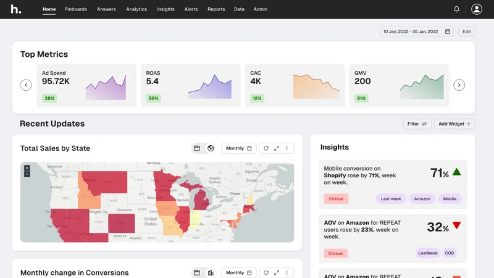
Task: Open the user profile avatar
Action: point(476,9)
